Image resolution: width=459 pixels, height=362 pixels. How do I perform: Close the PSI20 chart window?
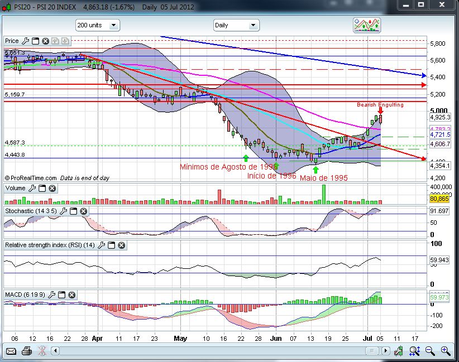point(442,4)
